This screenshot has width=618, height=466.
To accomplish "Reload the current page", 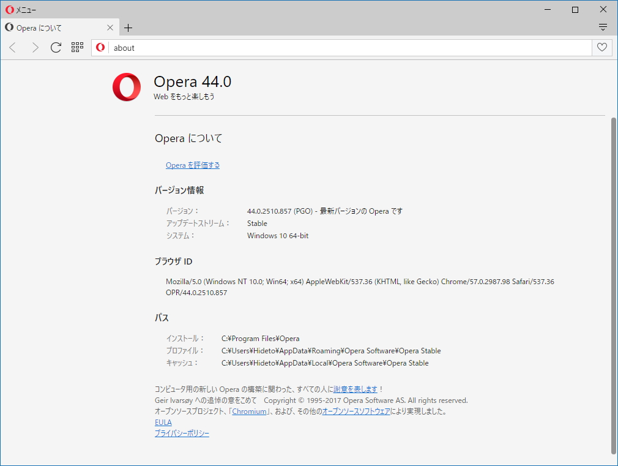I will click(56, 47).
